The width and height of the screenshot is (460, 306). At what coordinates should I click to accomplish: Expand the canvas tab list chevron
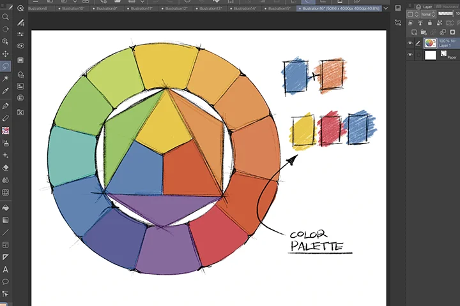(386, 8)
